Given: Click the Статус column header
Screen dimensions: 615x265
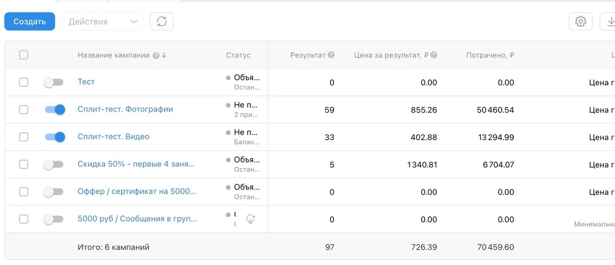Looking at the screenshot, I should tap(238, 55).
